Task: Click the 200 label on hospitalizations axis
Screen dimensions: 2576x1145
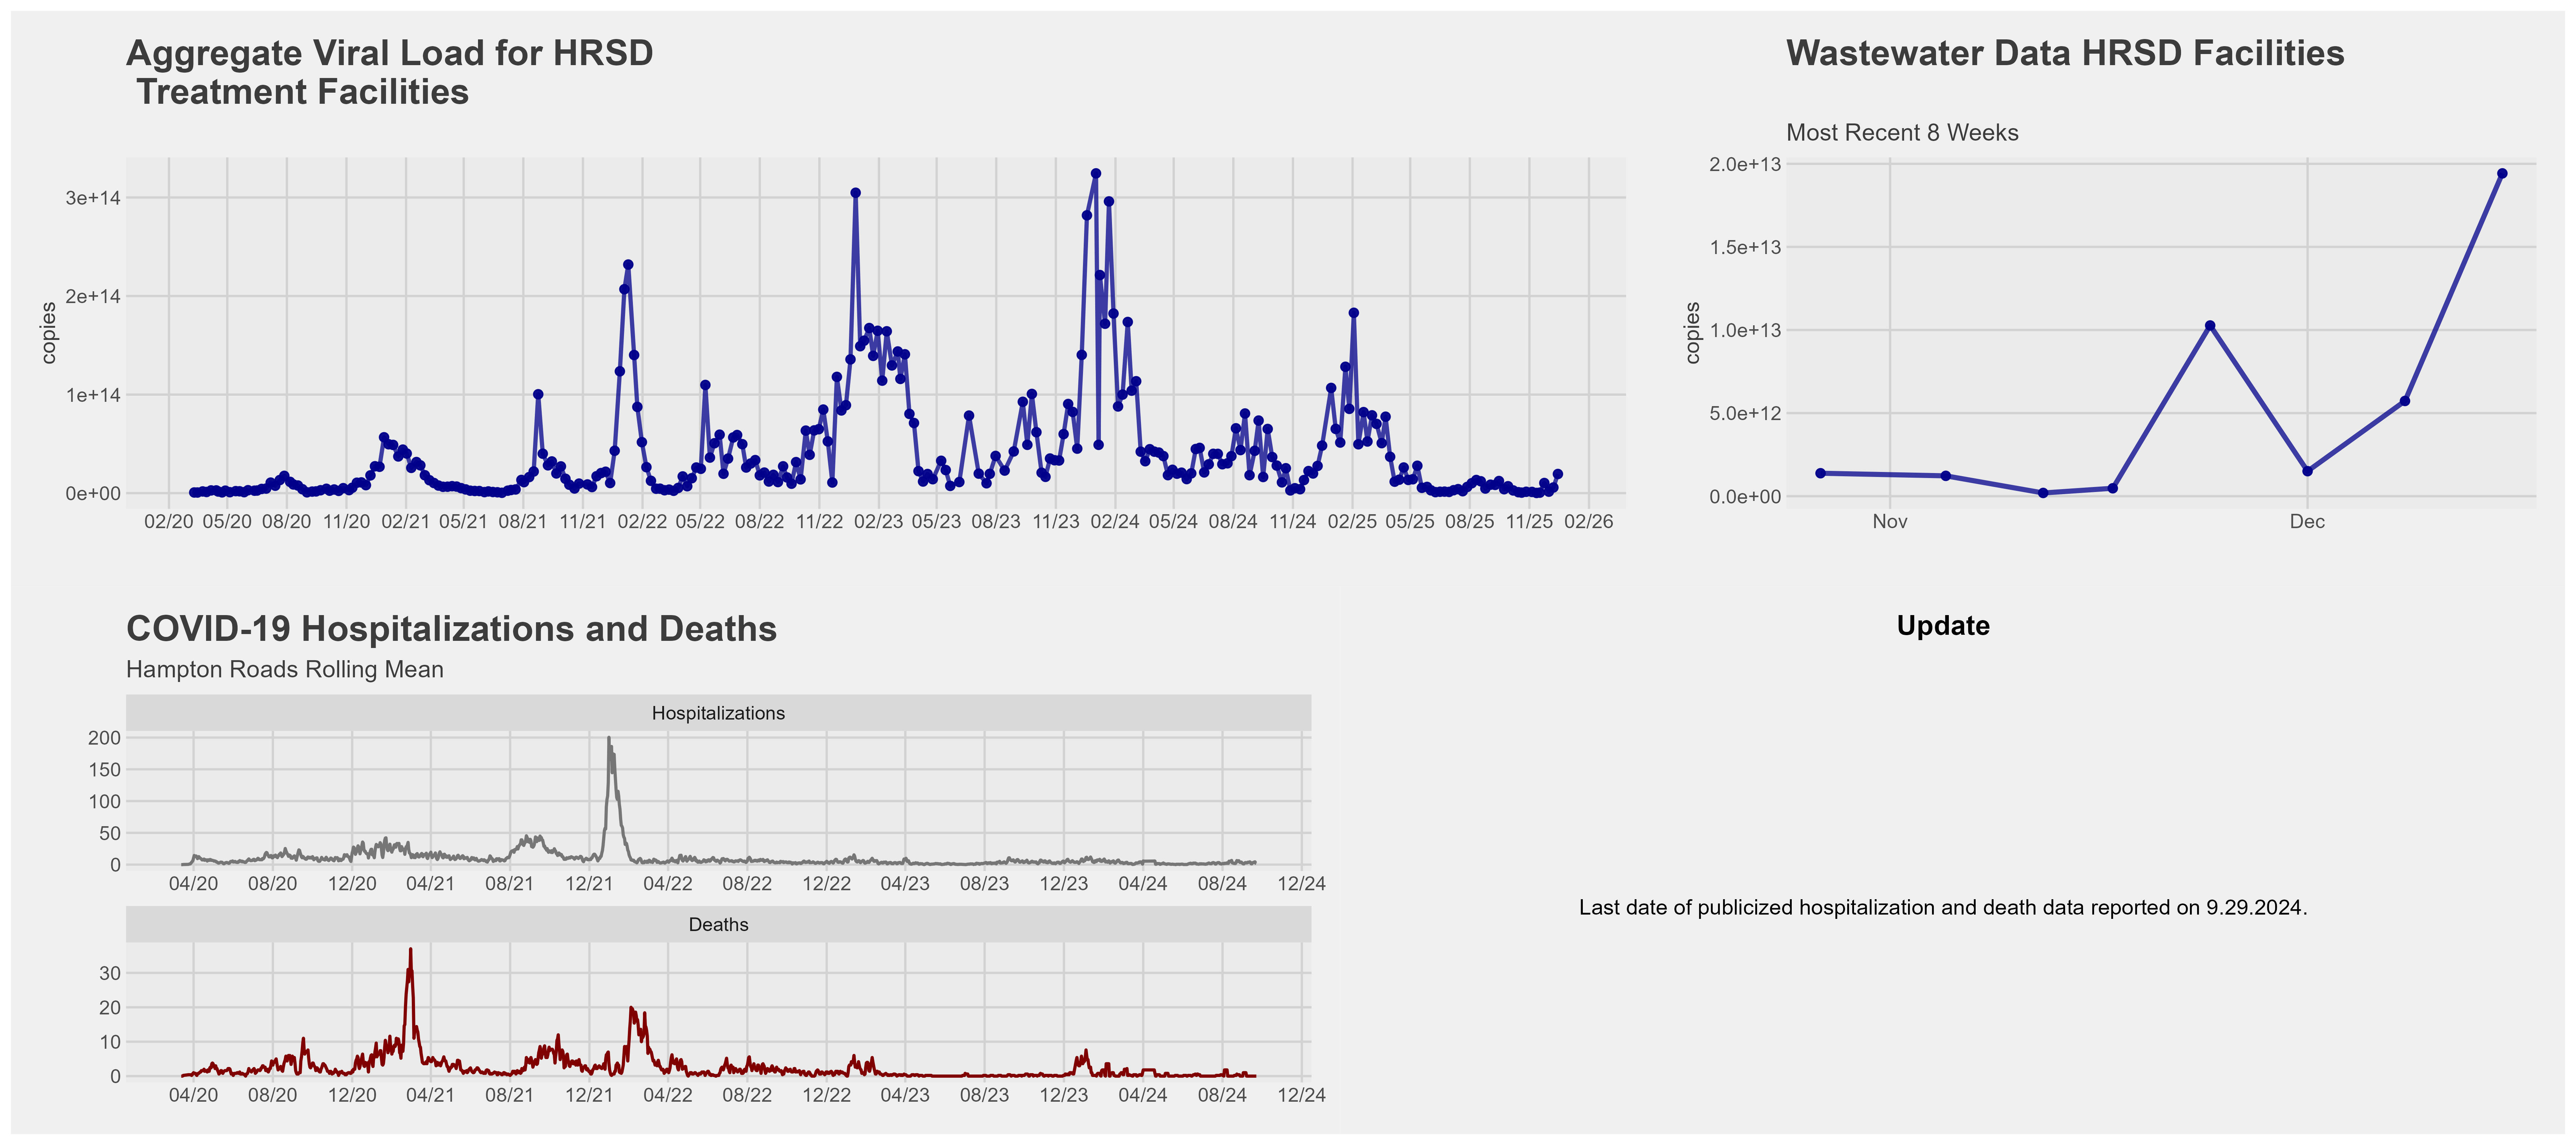Action: point(104,738)
